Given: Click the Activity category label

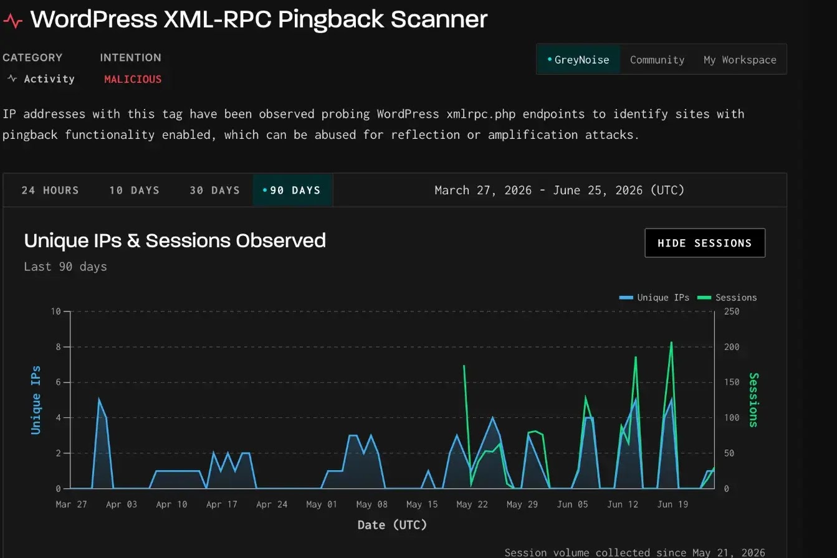Looking at the screenshot, I should click(x=49, y=79).
